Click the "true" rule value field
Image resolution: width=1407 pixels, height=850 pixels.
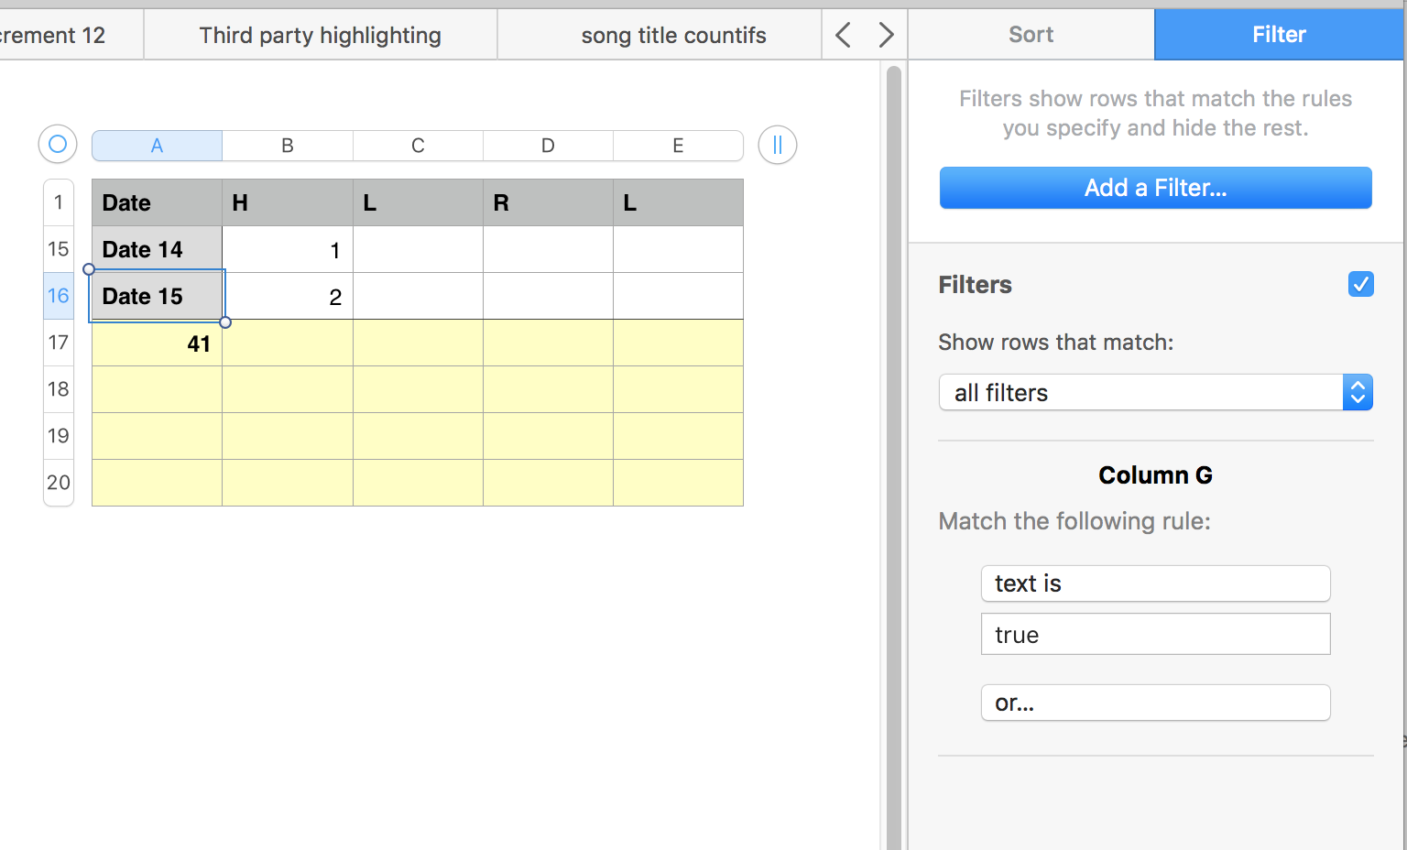tap(1155, 635)
